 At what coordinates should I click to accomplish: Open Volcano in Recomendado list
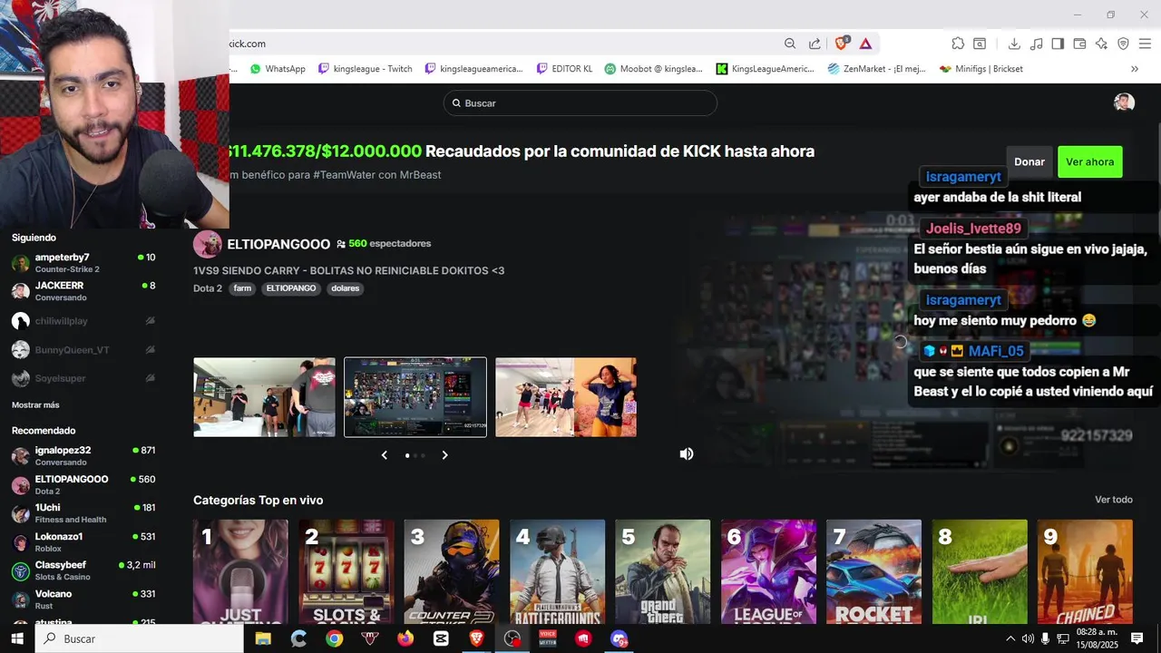[x=83, y=599]
